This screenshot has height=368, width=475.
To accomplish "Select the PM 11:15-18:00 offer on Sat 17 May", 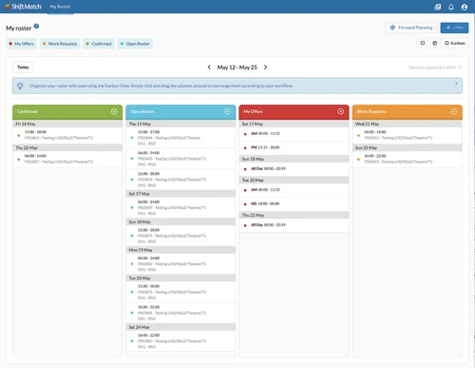I will pyautogui.click(x=294, y=147).
